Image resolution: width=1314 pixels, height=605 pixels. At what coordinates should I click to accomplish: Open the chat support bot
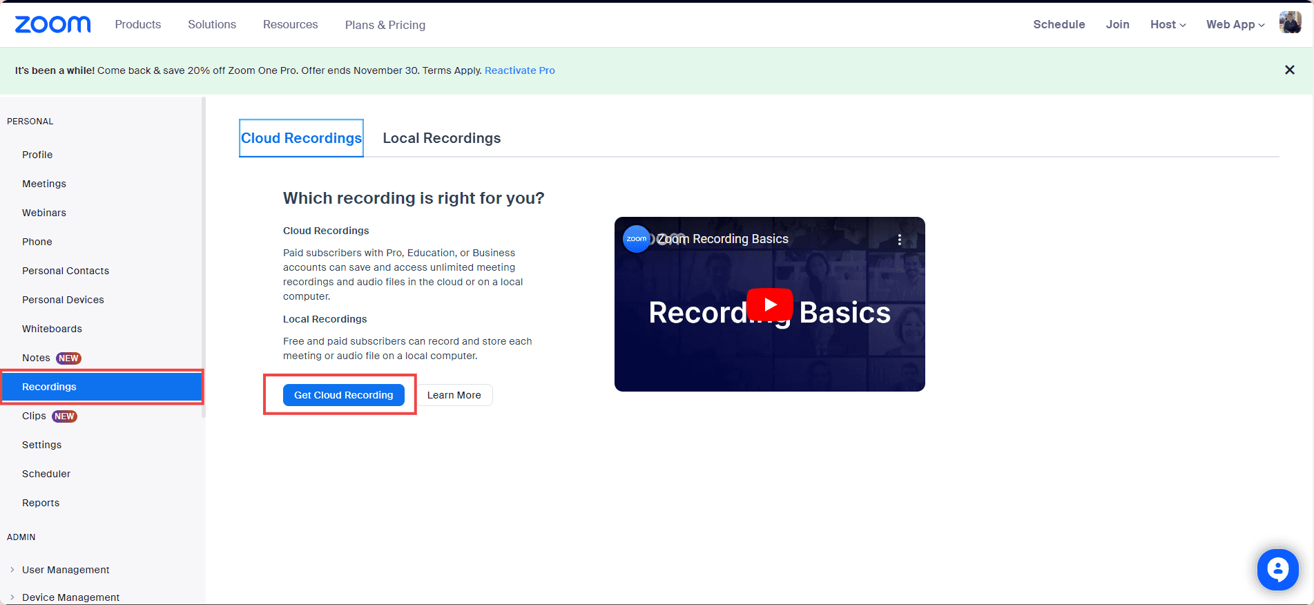pos(1277,570)
